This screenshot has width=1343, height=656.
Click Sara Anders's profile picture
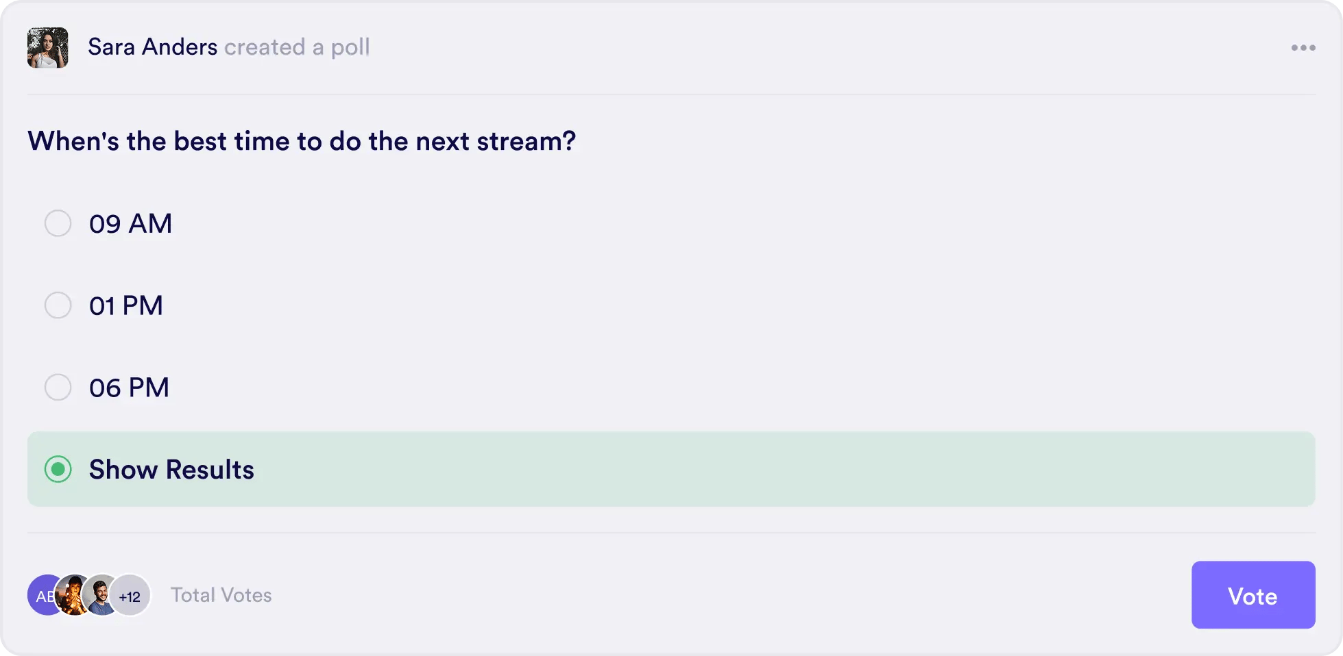(47, 47)
